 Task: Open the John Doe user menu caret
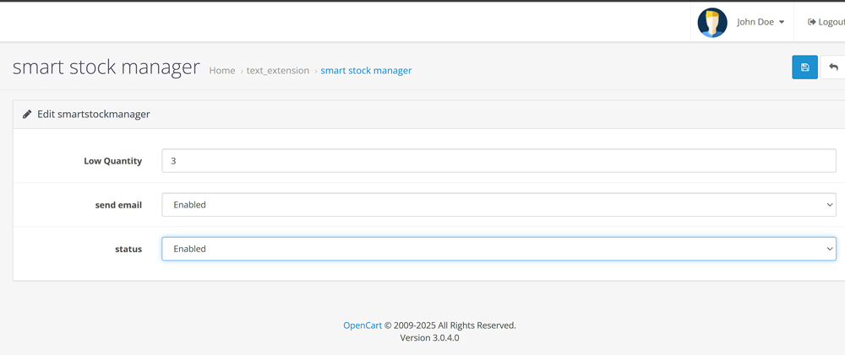pyautogui.click(x=782, y=23)
